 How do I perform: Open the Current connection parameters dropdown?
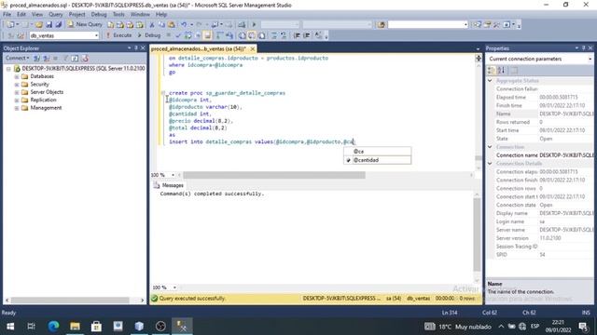(590, 59)
